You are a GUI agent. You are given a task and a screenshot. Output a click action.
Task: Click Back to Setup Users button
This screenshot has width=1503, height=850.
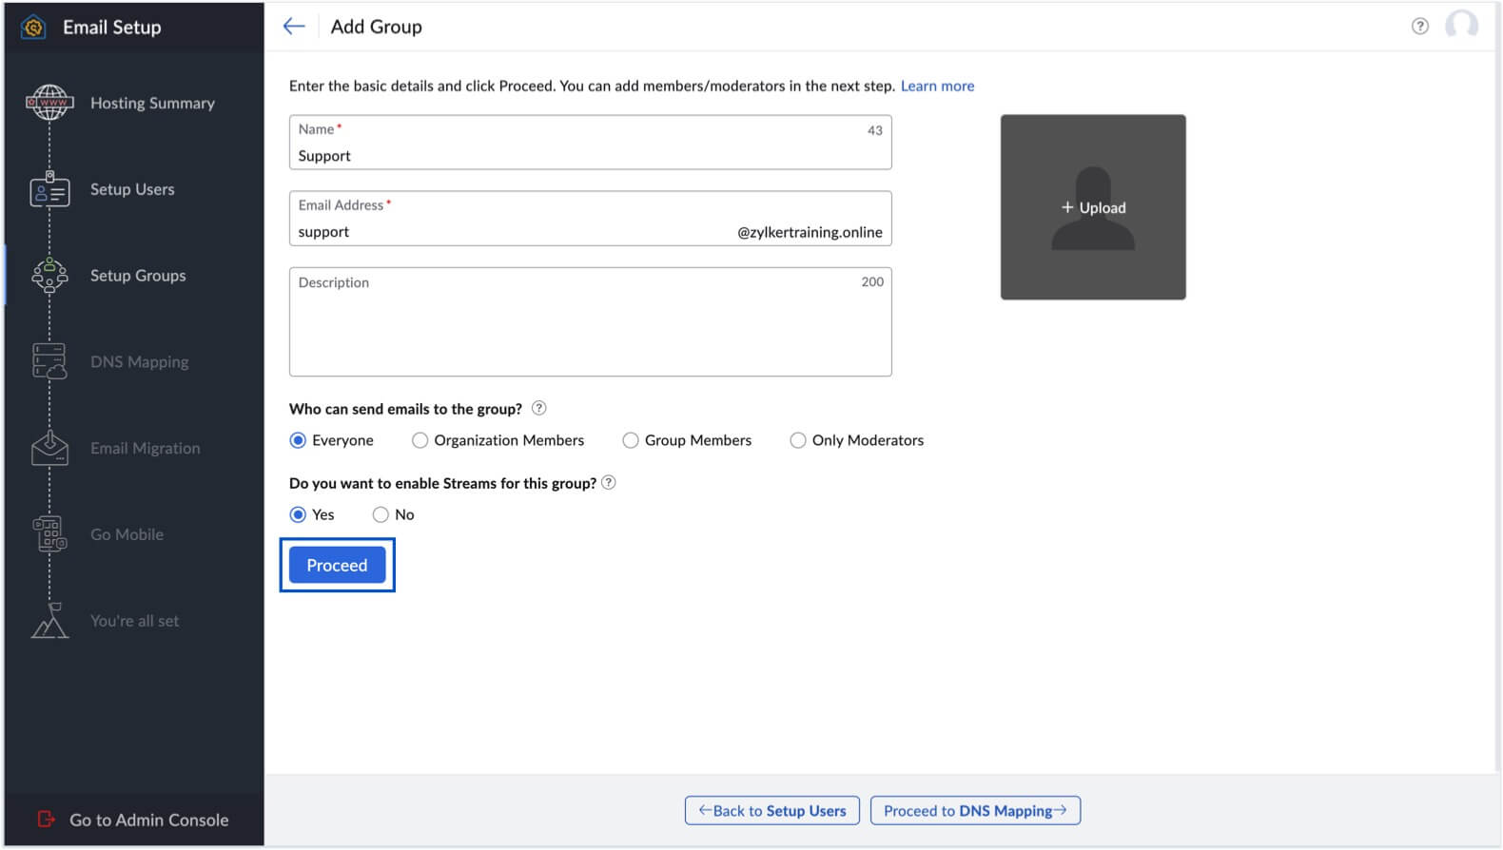pyautogui.click(x=771, y=810)
